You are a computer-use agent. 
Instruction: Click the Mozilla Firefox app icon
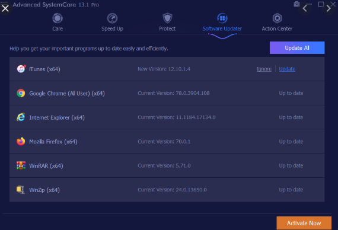pyautogui.click(x=21, y=142)
